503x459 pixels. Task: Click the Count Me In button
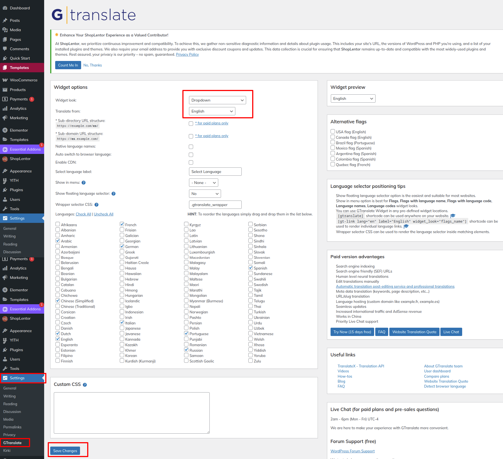(68, 65)
